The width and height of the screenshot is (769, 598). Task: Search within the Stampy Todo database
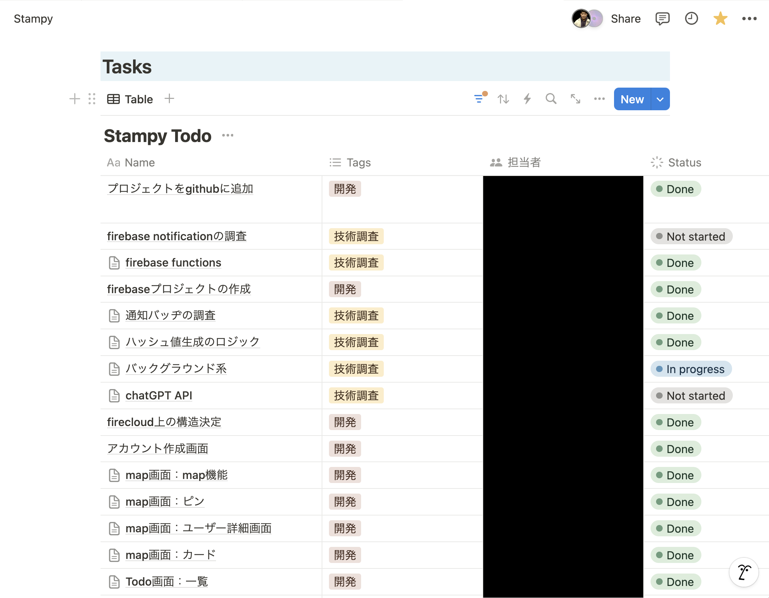pyautogui.click(x=551, y=99)
